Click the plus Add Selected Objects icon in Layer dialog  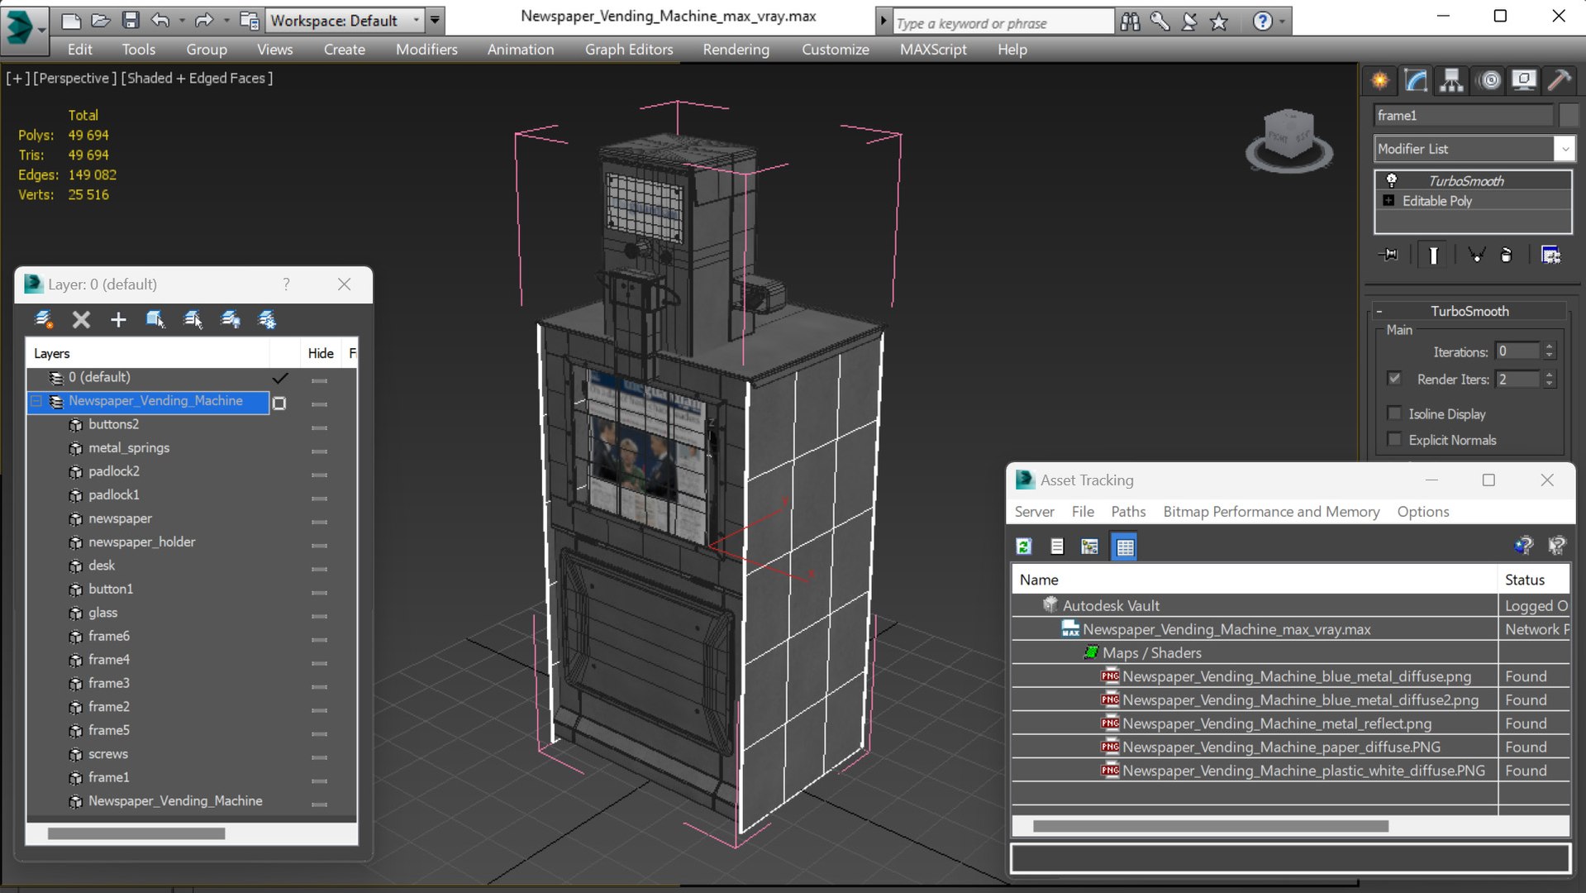pos(118,319)
